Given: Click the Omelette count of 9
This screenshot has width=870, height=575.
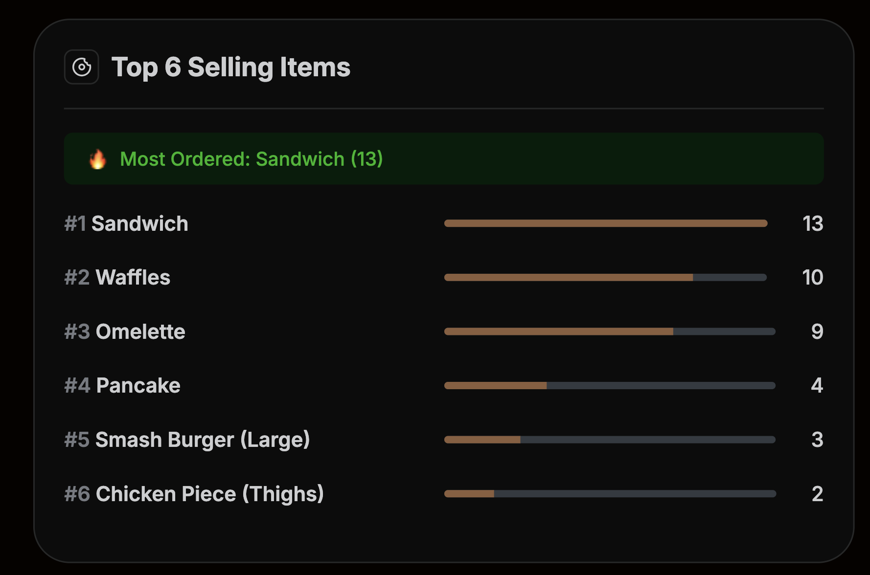Looking at the screenshot, I should [817, 332].
